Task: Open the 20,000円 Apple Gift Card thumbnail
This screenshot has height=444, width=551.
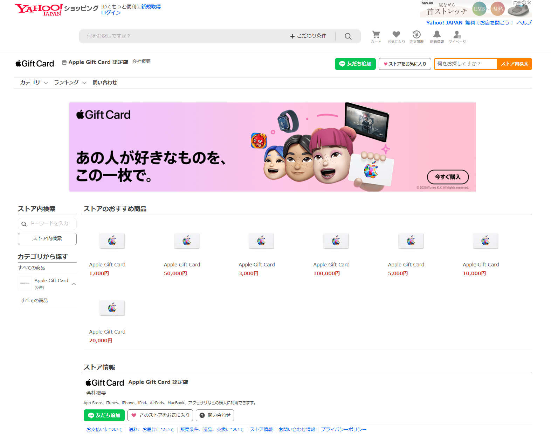Action: (112, 308)
